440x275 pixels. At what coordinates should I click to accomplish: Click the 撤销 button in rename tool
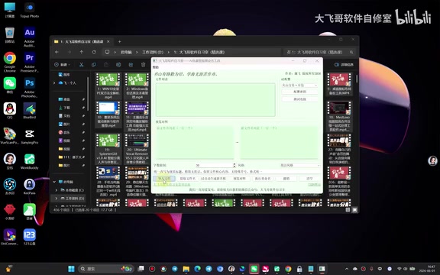pos(286,179)
